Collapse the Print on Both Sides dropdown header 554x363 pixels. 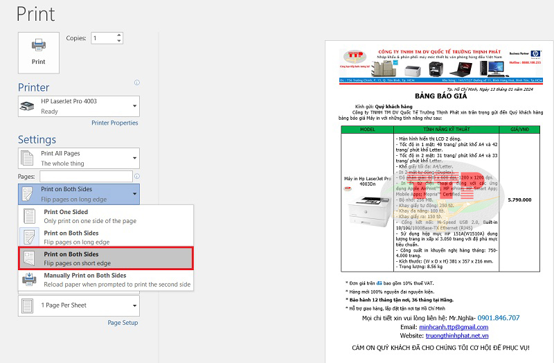[79, 194]
